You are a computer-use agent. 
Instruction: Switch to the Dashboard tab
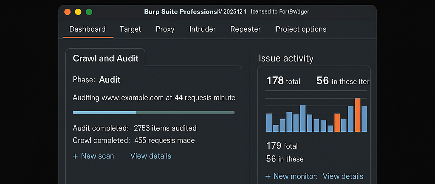click(x=88, y=29)
